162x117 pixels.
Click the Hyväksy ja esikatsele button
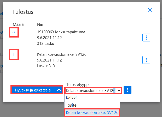point(33,90)
